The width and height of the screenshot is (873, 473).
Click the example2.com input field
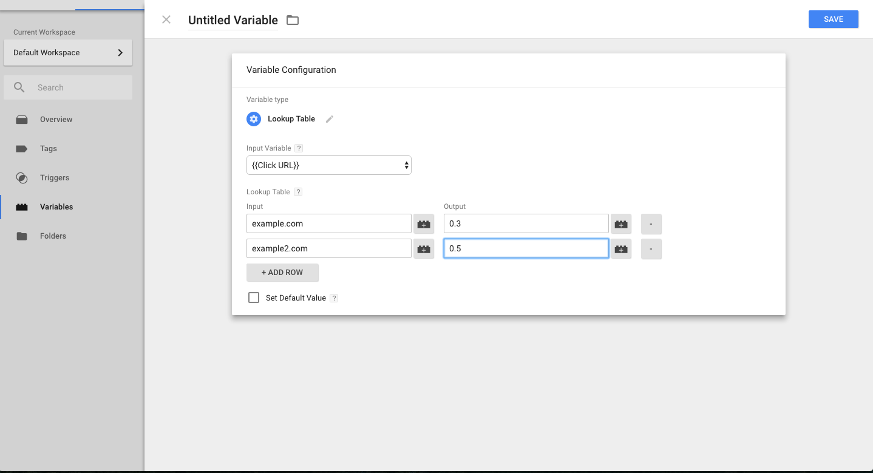pyautogui.click(x=329, y=249)
